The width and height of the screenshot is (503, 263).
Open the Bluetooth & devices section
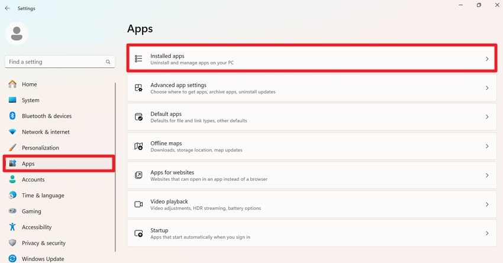coord(46,116)
